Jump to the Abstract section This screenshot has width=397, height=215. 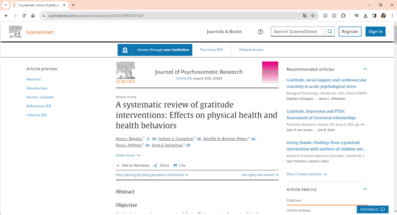pos(33,79)
